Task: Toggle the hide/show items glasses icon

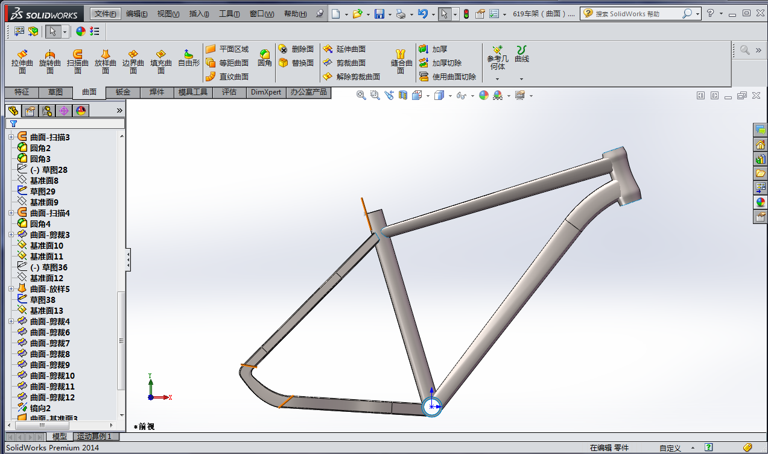Action: (x=462, y=95)
